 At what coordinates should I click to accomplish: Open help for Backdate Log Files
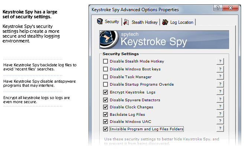(220, 114)
